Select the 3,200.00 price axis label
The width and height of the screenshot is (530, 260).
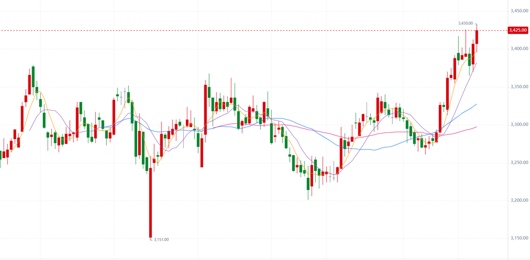click(x=518, y=201)
